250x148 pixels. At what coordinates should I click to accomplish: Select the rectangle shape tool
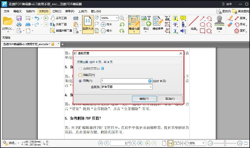pyautogui.click(x=202, y=31)
